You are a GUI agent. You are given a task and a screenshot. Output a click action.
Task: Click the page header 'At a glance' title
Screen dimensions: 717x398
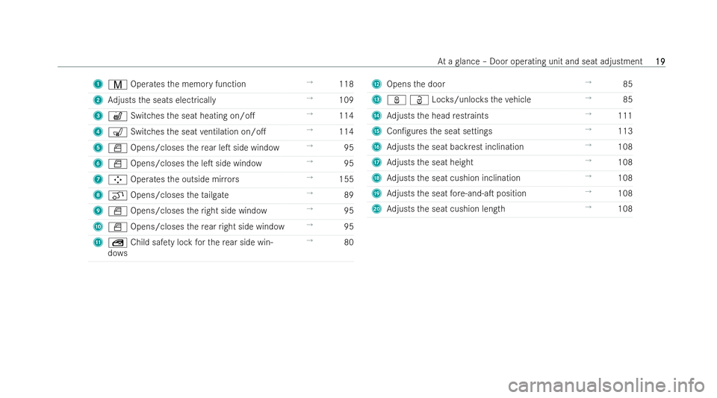(539, 61)
